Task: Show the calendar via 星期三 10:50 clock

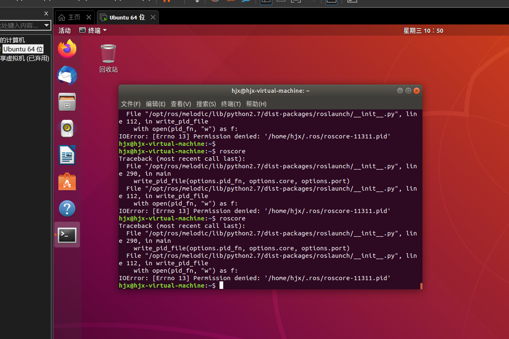Action: [x=423, y=31]
